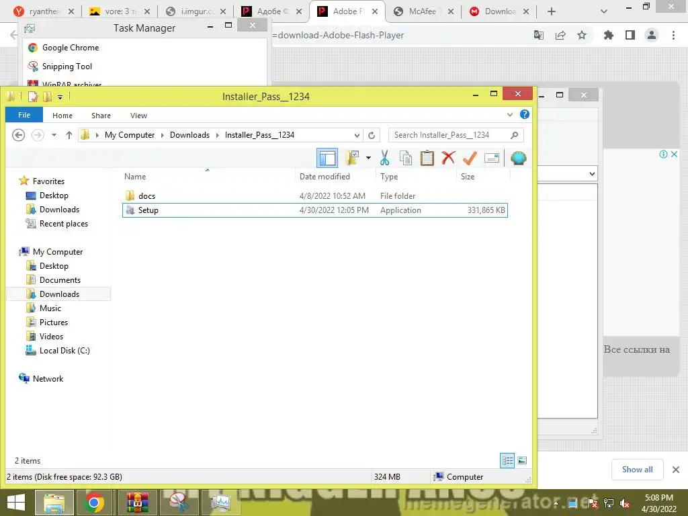Screen dimensions: 688x516
Task: Open the Share ribbon tab
Action: (x=101, y=116)
